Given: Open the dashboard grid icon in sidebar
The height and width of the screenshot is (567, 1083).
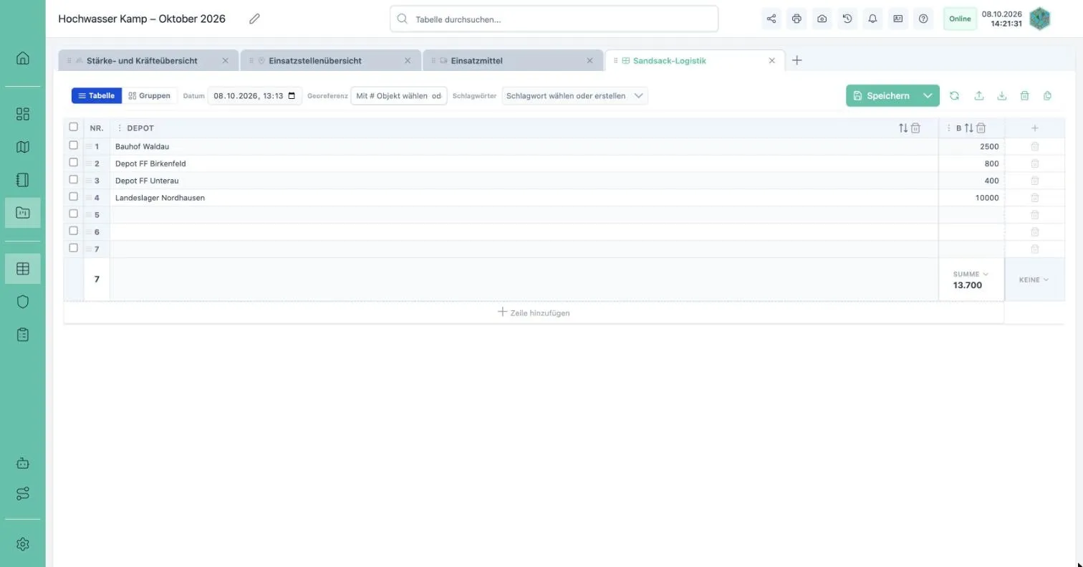Looking at the screenshot, I should (23, 114).
